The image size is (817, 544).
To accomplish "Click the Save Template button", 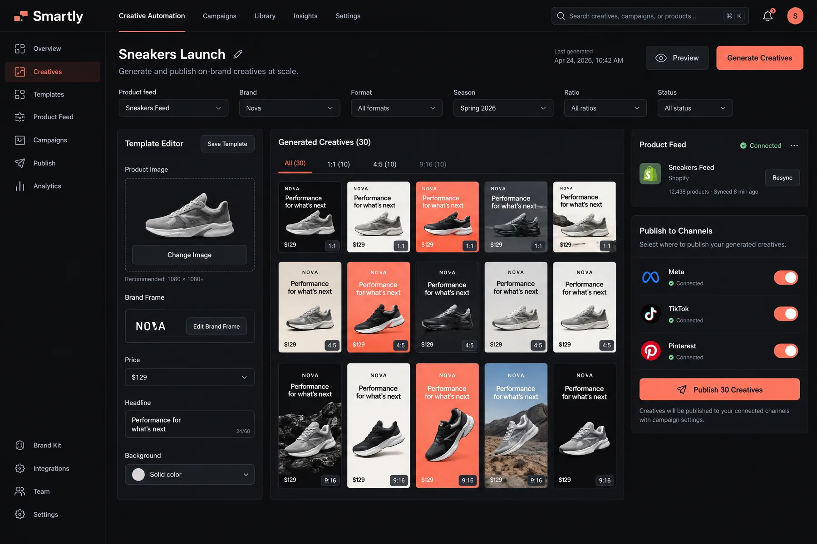I will click(x=227, y=144).
